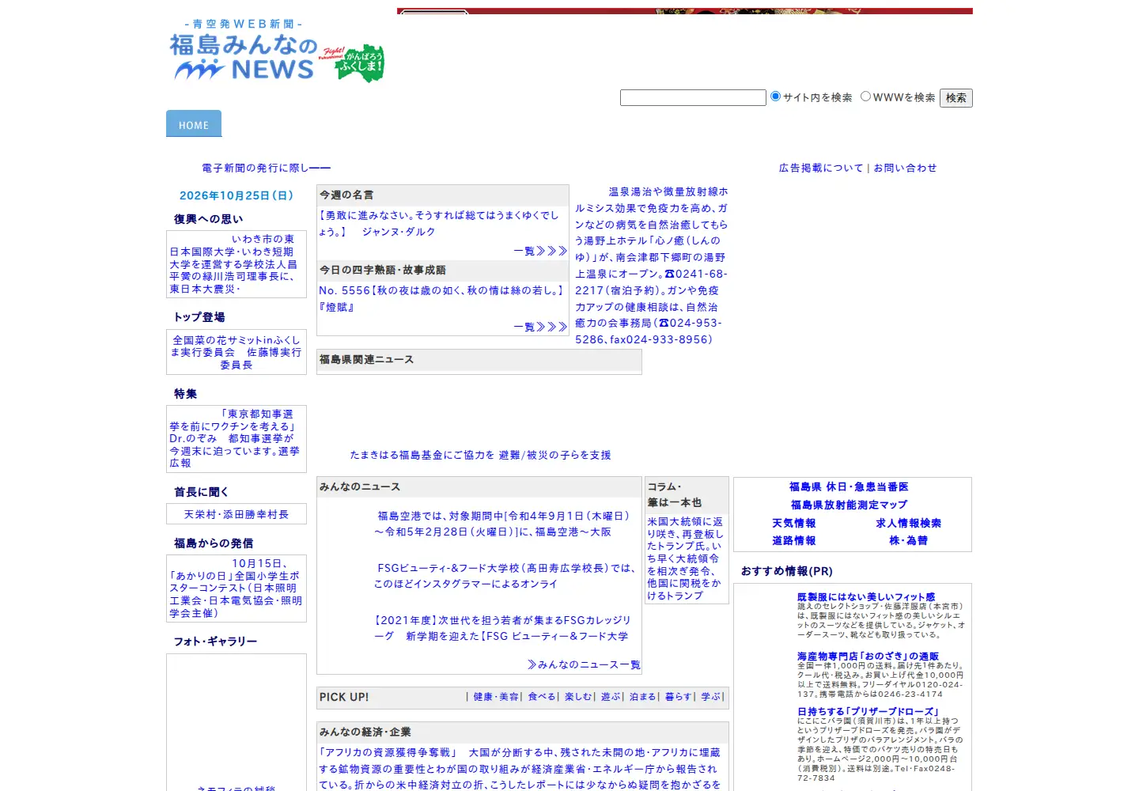
Task: Select 食べる in PICK UP menu
Action: click(x=542, y=697)
